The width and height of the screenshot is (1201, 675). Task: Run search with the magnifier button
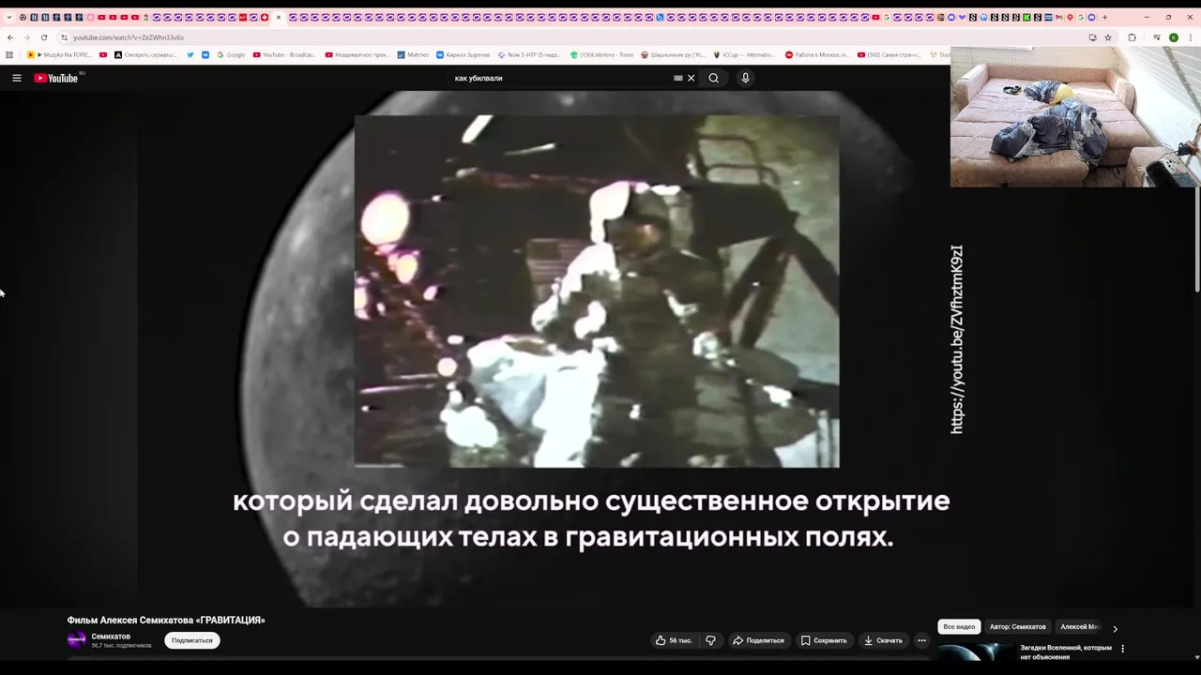[714, 78]
